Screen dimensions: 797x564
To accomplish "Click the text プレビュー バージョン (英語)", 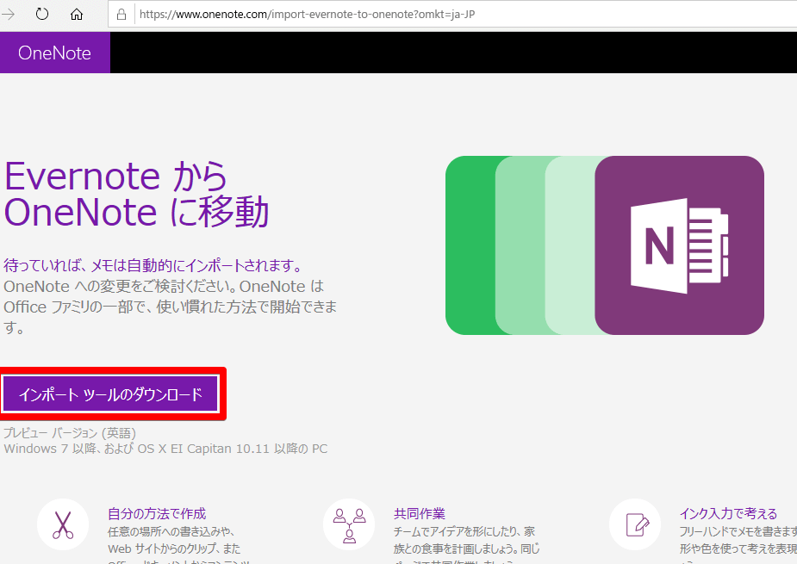I will [70, 433].
